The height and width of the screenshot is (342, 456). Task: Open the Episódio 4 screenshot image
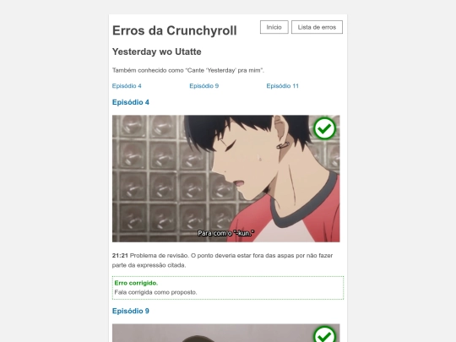(x=226, y=178)
